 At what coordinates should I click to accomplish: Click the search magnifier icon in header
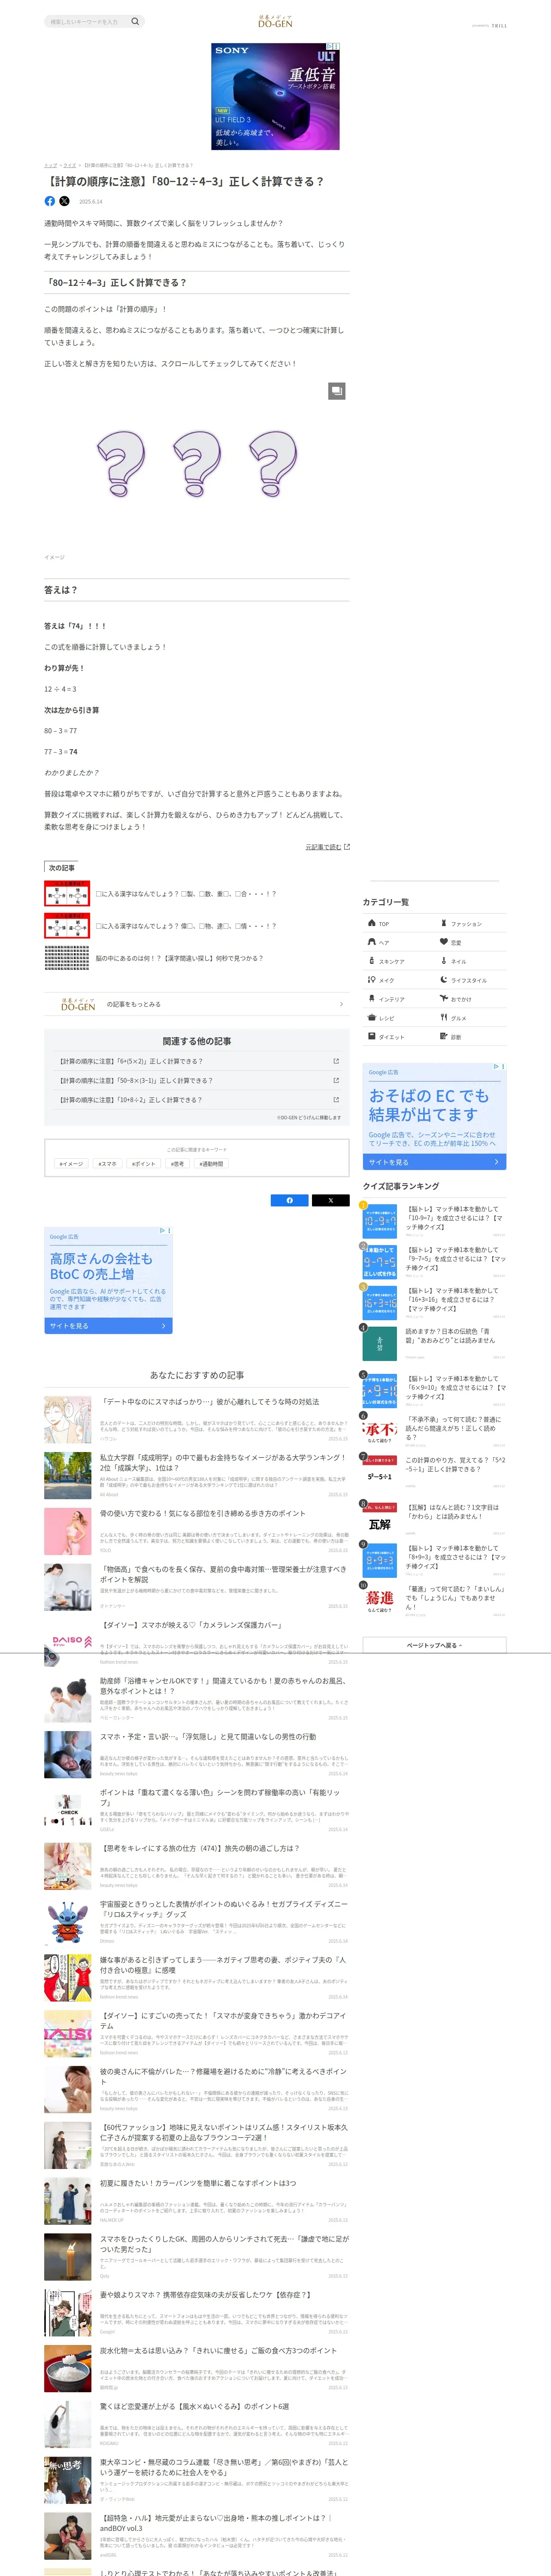coord(135,21)
